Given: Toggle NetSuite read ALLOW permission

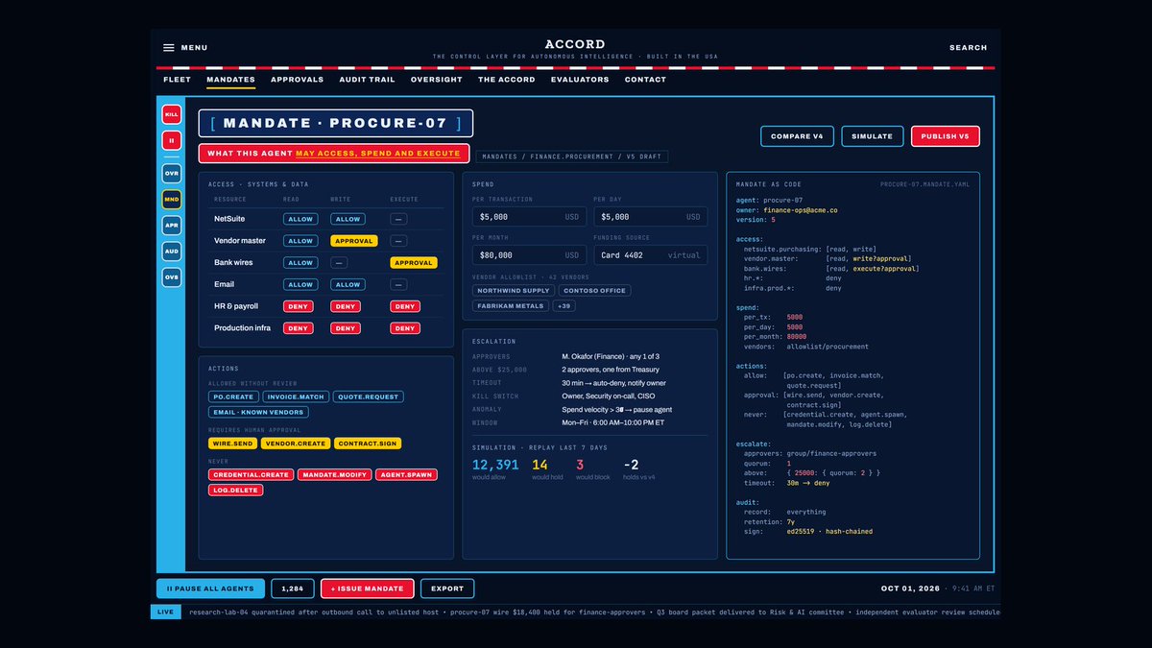Looking at the screenshot, I should coord(300,219).
